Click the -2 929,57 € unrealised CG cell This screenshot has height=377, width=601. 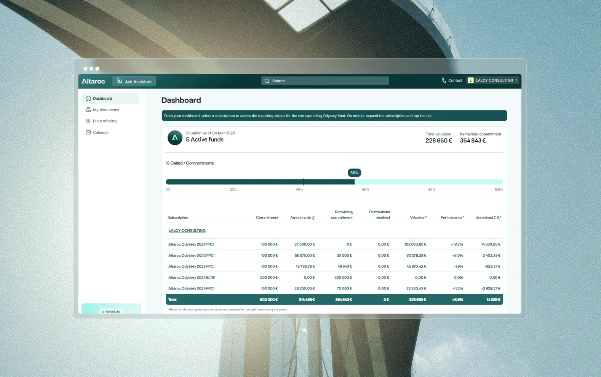(x=491, y=289)
